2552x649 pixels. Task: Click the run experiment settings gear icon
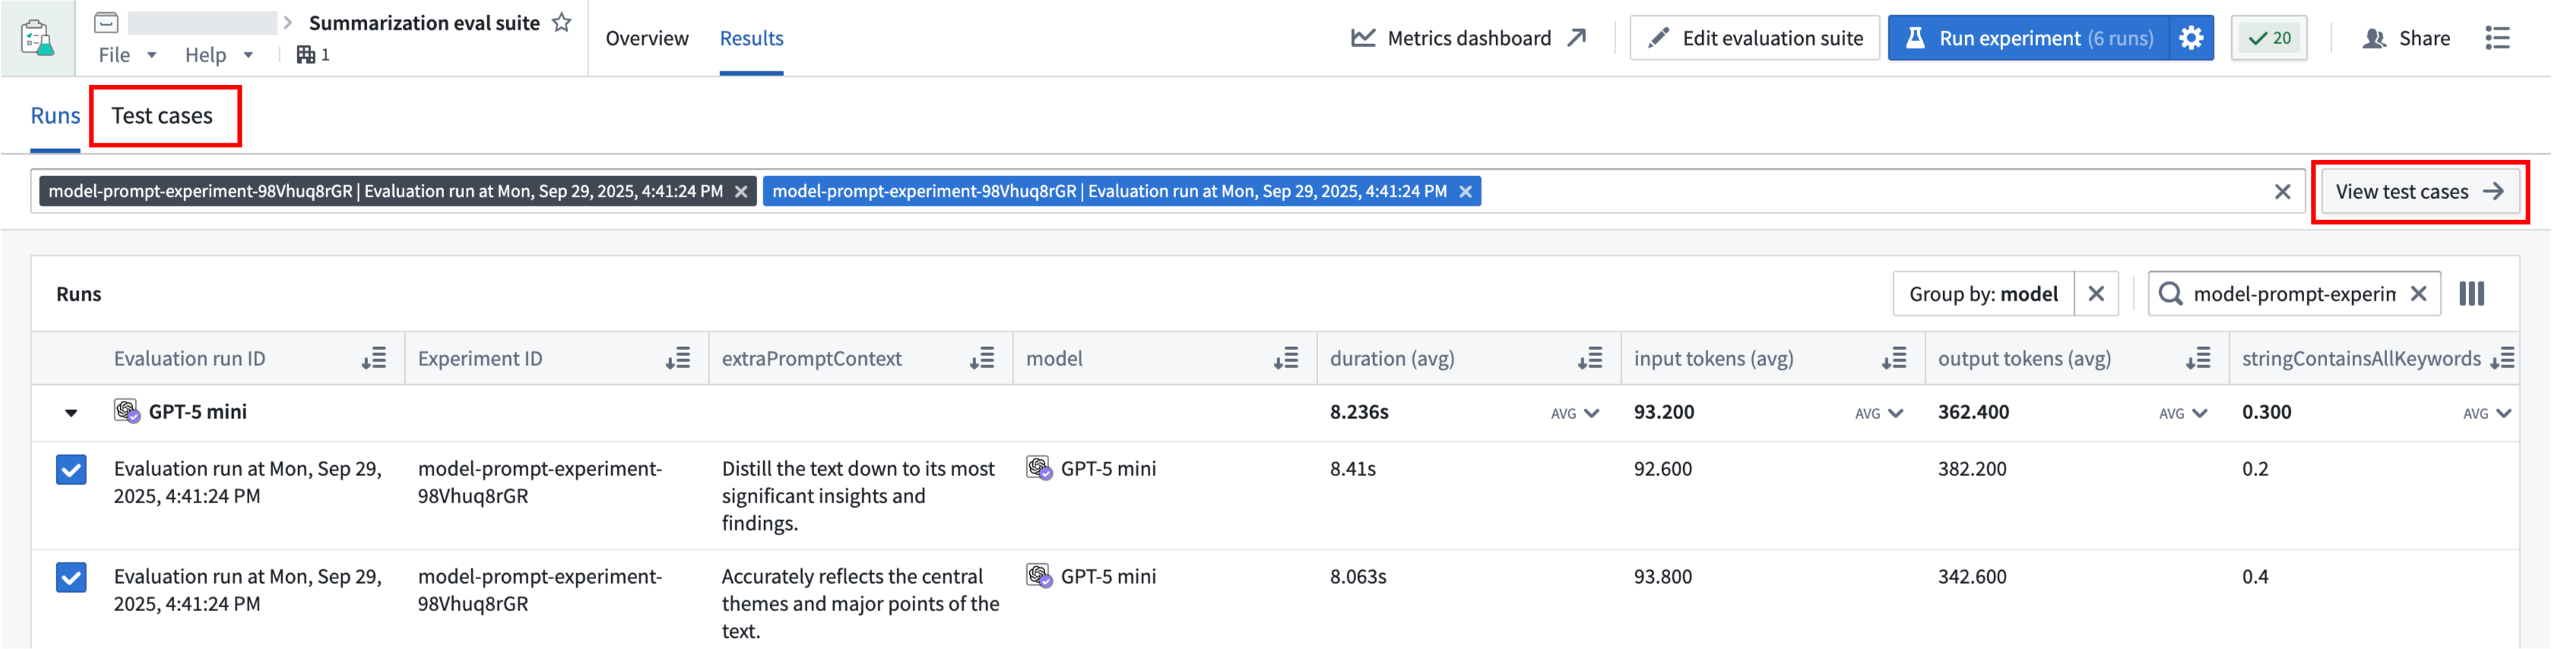[x=2190, y=39]
